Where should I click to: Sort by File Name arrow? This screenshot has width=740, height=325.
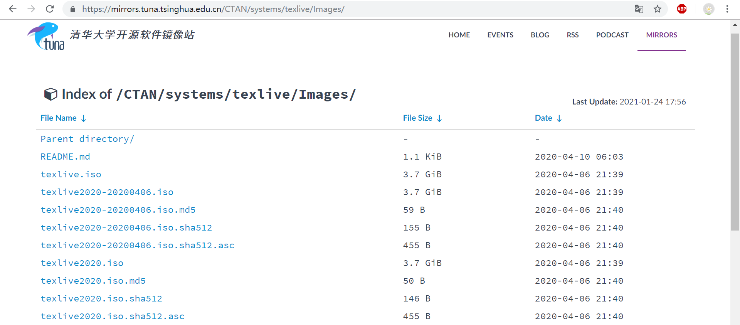point(84,118)
